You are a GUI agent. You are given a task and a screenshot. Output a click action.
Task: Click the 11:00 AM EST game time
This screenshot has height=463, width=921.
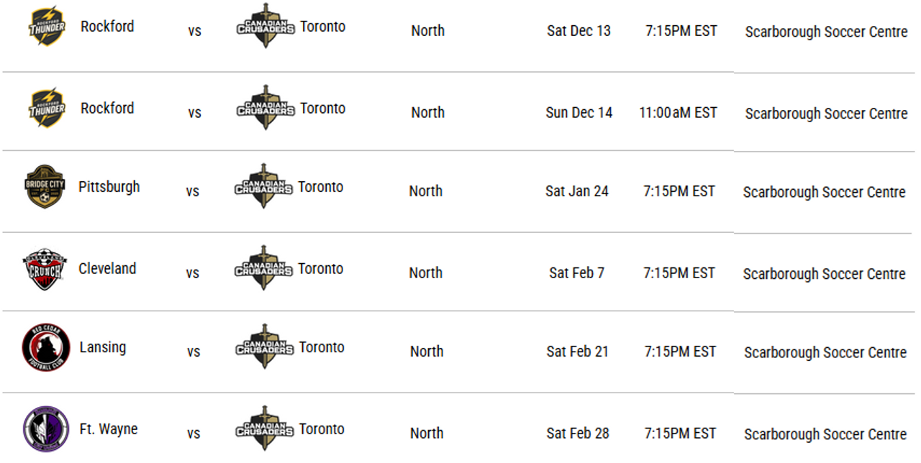678,113
